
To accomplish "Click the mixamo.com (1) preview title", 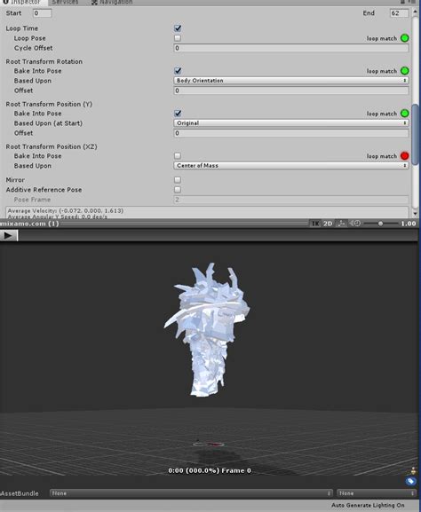I will click(x=29, y=224).
